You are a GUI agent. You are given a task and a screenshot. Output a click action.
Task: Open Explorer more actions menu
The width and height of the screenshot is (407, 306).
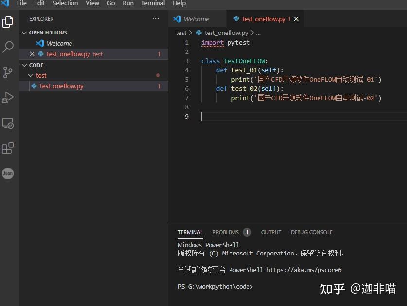tap(155, 18)
